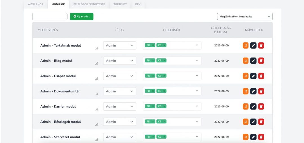Open type dropdown for Csapat modul
The width and height of the screenshot is (304, 143).
120,76
